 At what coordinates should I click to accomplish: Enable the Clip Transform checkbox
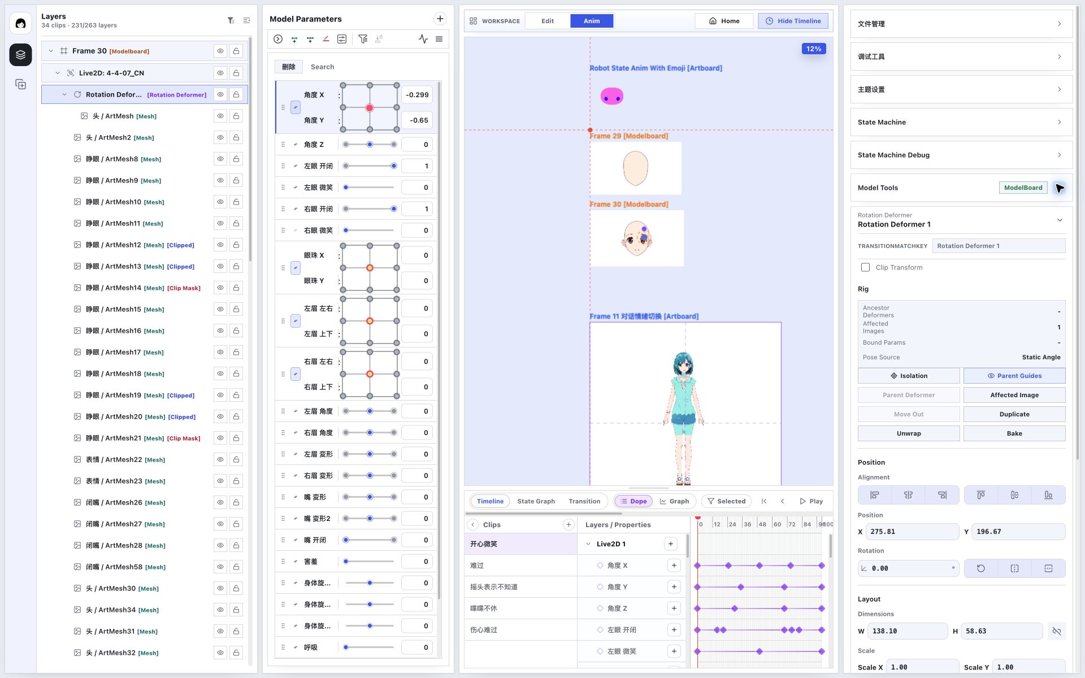[865, 267]
